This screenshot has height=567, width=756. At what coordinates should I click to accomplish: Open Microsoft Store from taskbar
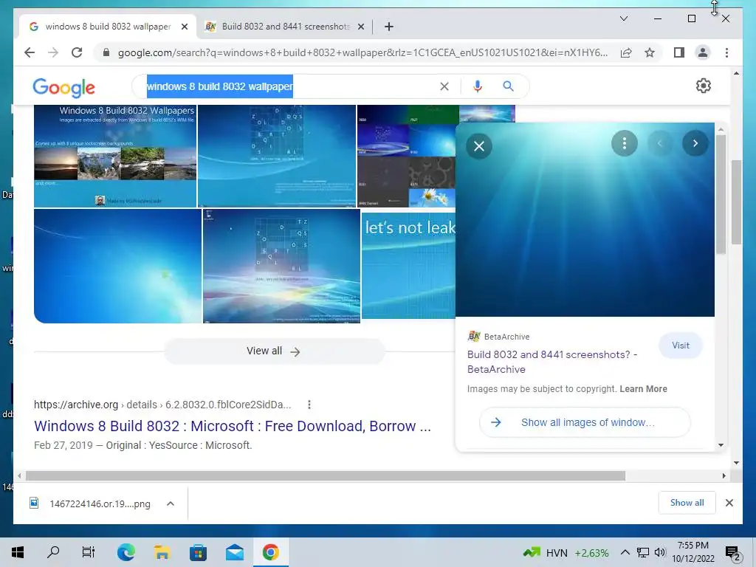pyautogui.click(x=198, y=552)
